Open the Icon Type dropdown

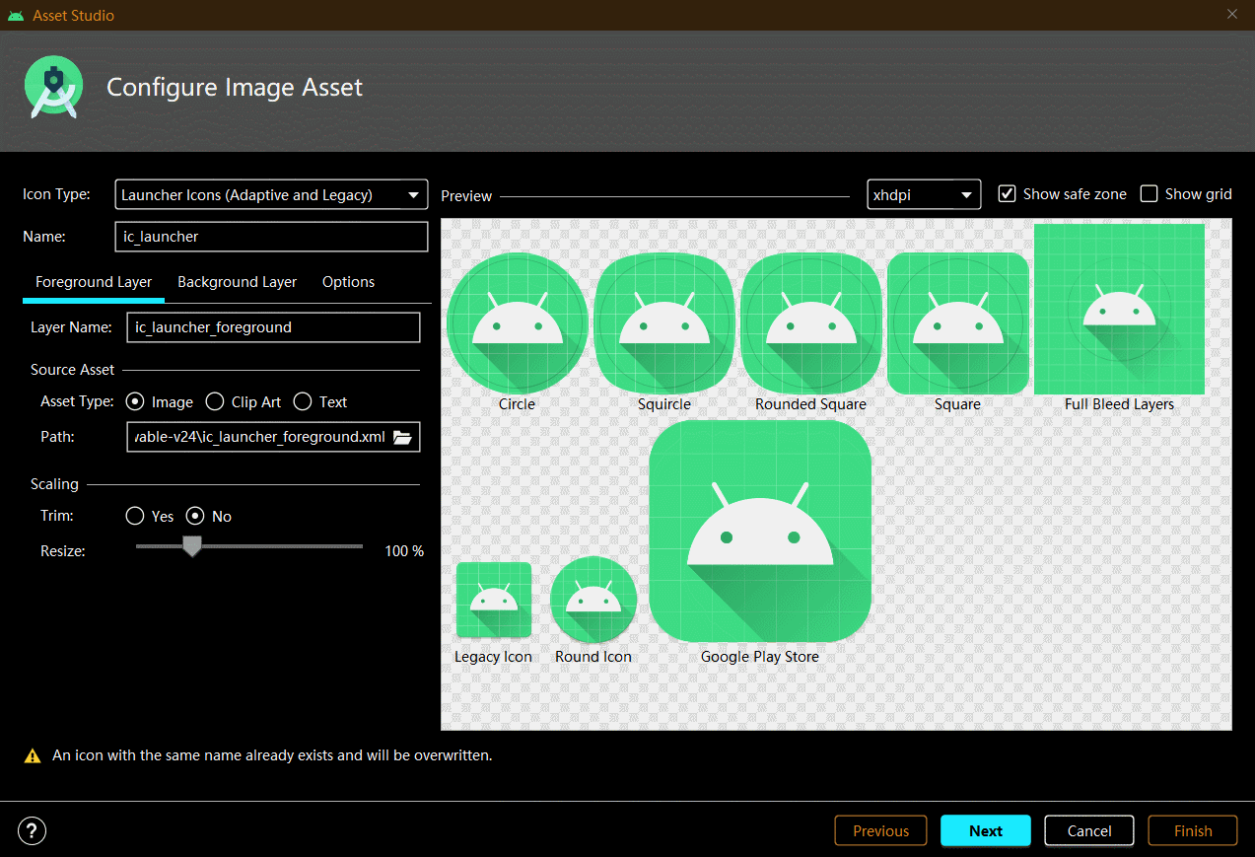point(271,194)
